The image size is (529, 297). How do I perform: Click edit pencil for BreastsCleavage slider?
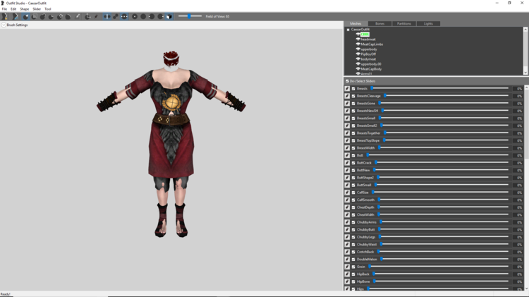347,96
